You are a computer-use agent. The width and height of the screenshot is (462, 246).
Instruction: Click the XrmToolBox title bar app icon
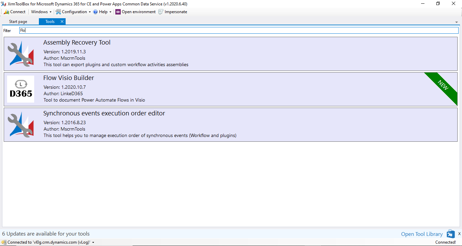(4, 4)
